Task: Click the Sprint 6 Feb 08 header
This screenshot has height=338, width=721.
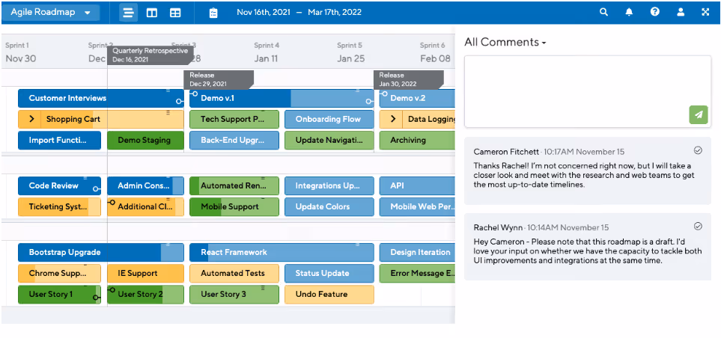Action: (x=434, y=52)
